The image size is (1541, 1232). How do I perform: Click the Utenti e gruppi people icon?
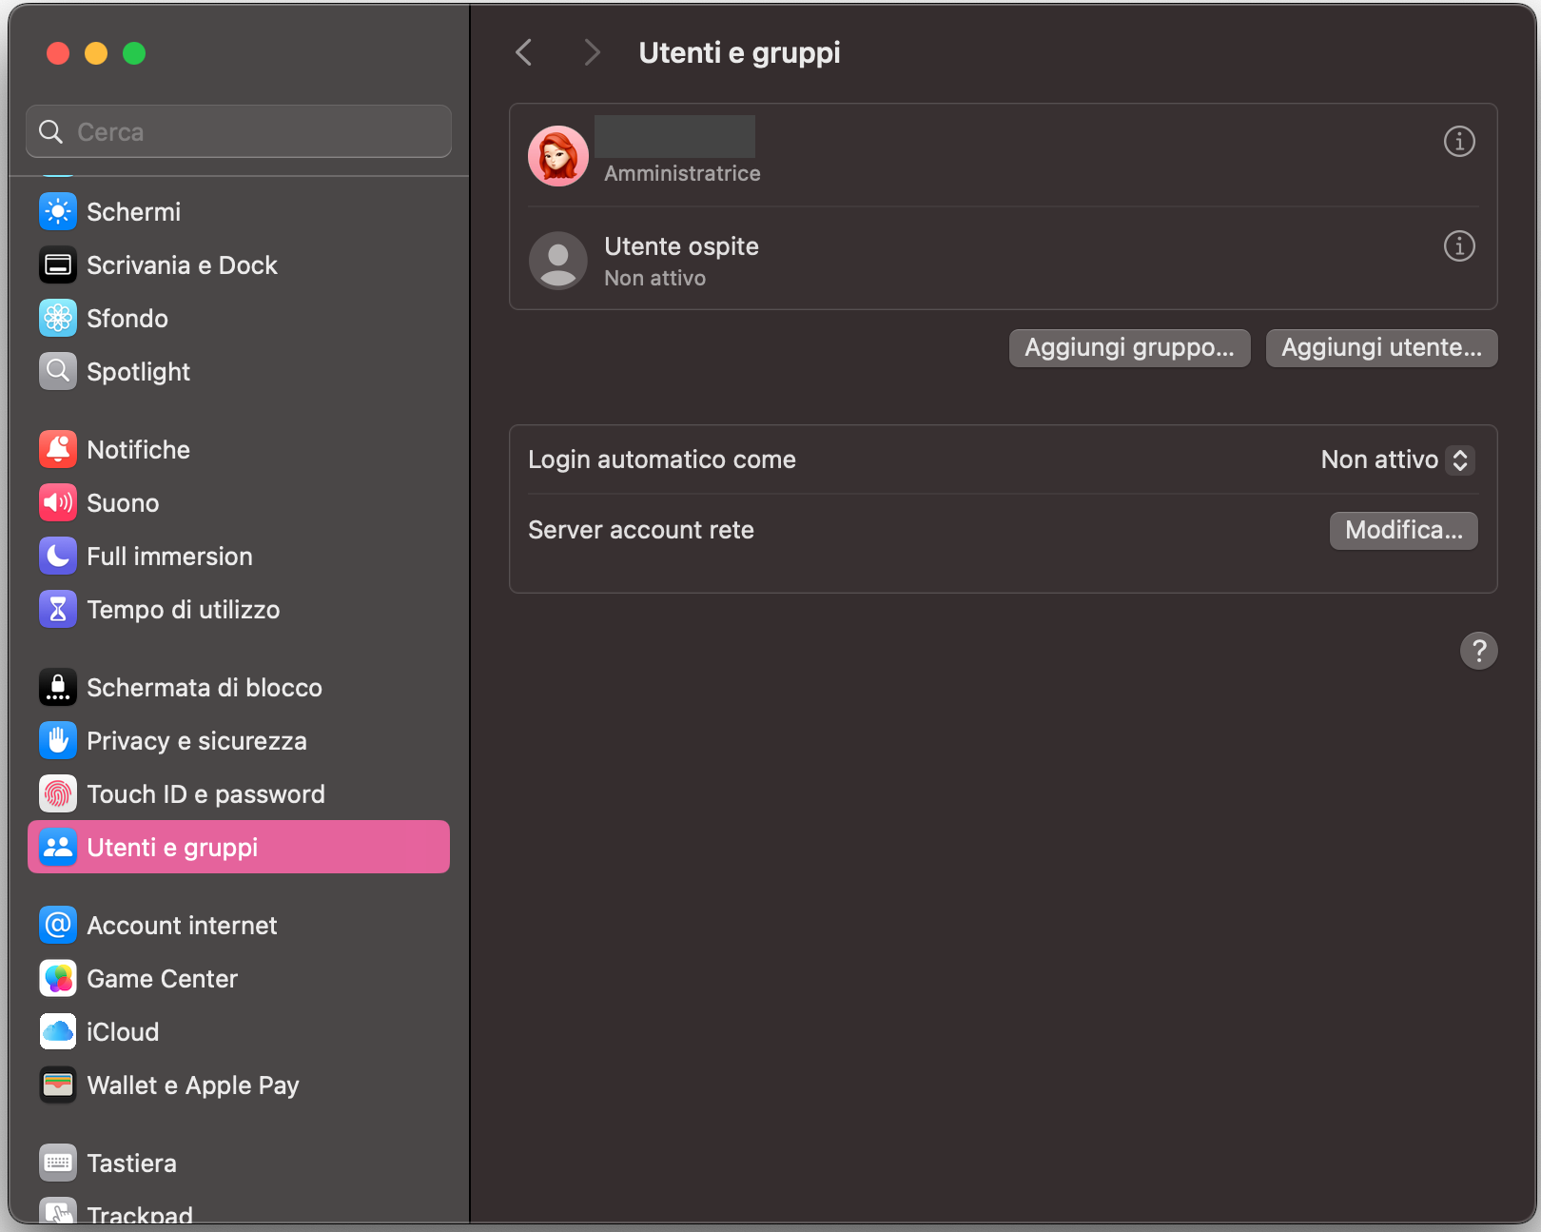(58, 847)
